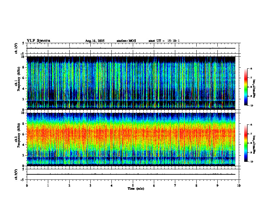Click the ch.1 colorbar log(PSD) unit label
269x208 pixels.
click(x=254, y=88)
